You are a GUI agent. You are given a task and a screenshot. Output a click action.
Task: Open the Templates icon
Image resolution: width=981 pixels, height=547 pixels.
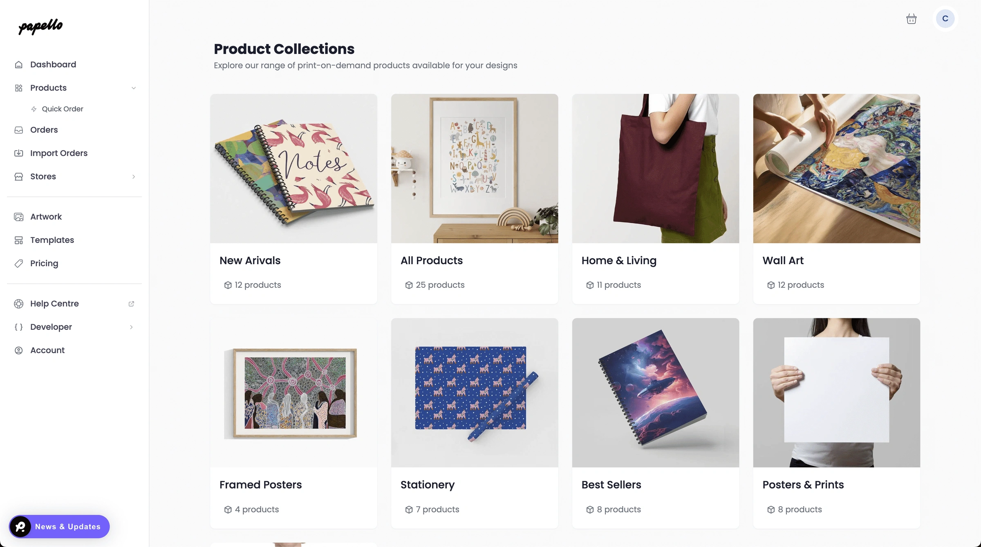tap(19, 240)
